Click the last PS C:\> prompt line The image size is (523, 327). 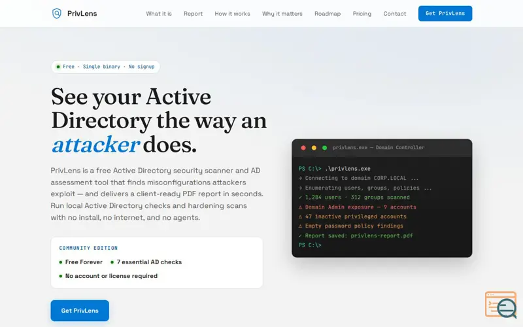310,245
